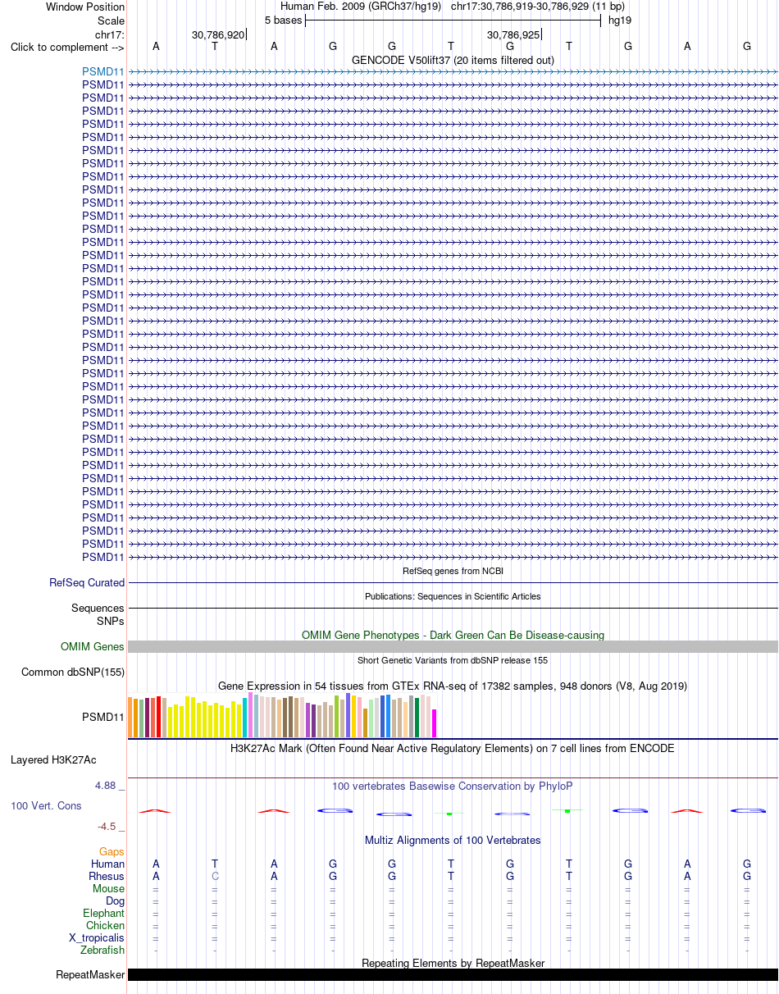Click the OMIM Genes track label
The width and height of the screenshot is (779, 994).
tap(93, 646)
